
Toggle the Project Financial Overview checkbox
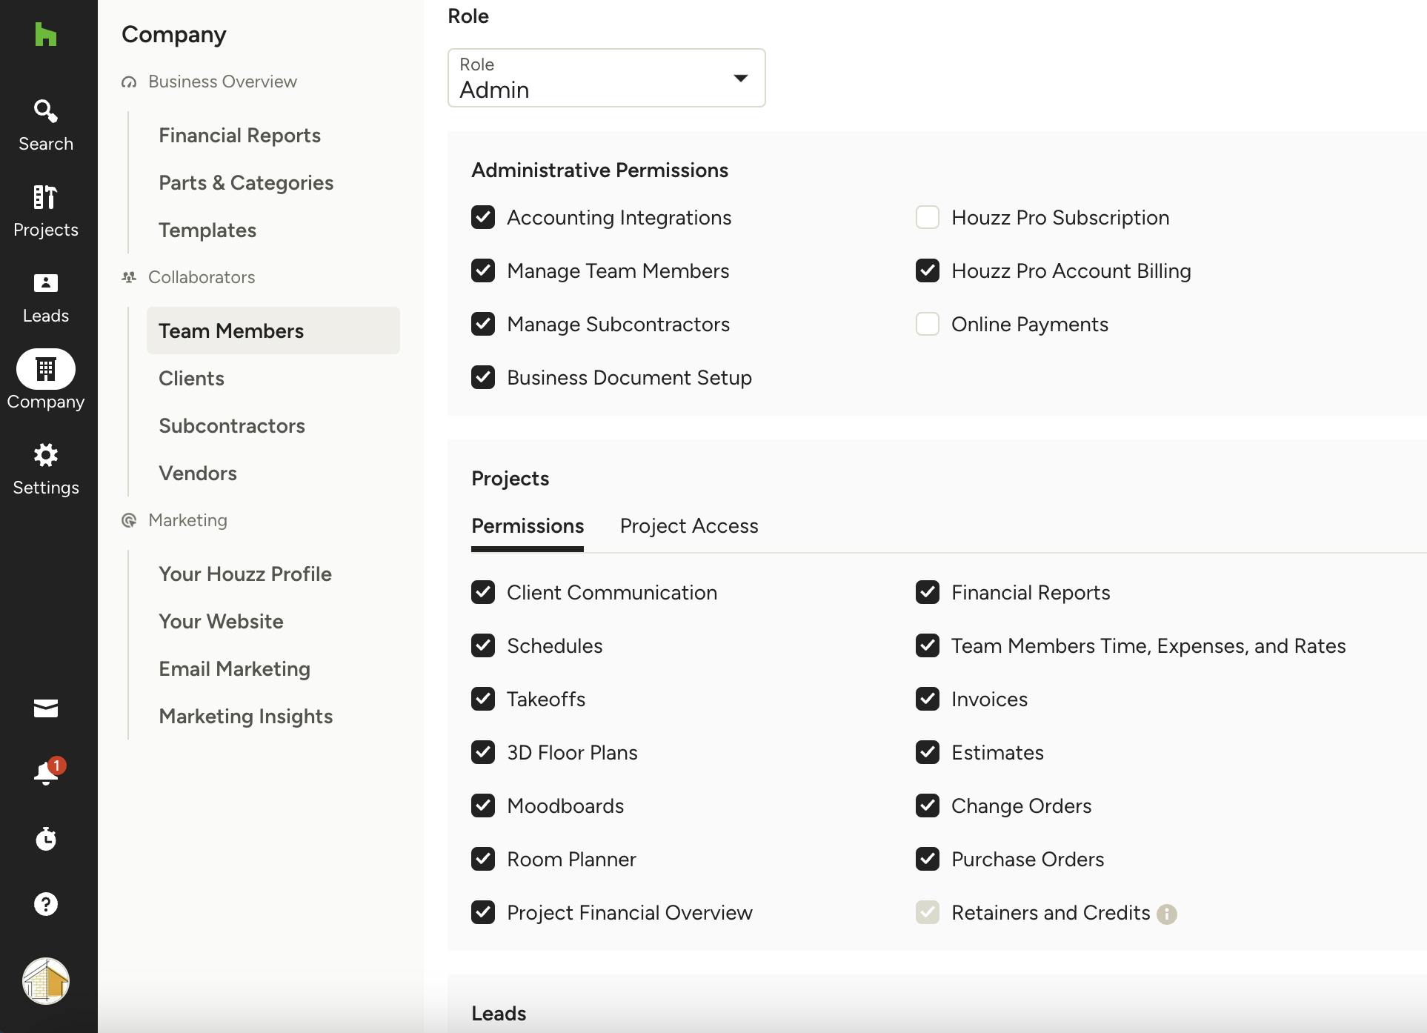coord(483,912)
